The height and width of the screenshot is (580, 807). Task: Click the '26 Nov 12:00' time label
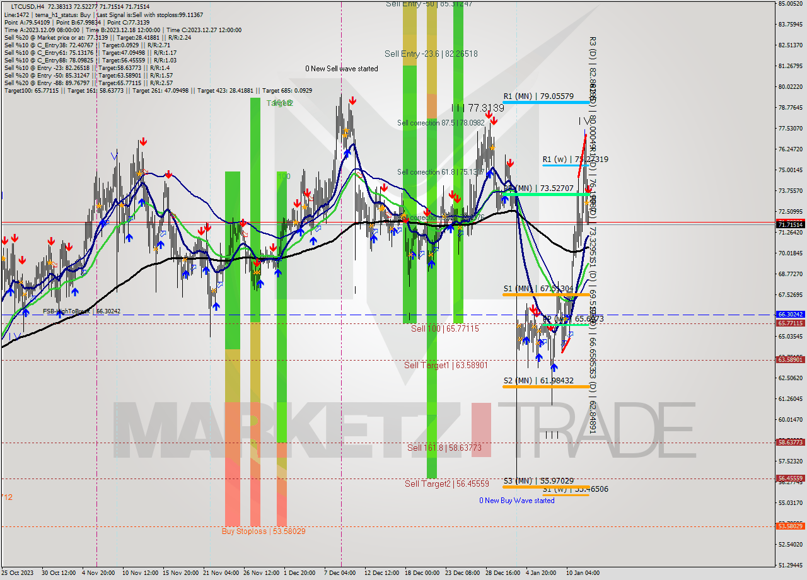260,573
